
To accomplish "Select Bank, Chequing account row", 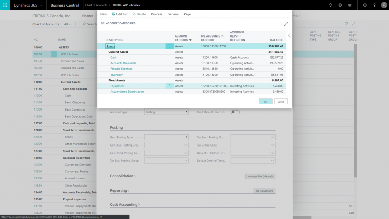I will click(64, 102).
